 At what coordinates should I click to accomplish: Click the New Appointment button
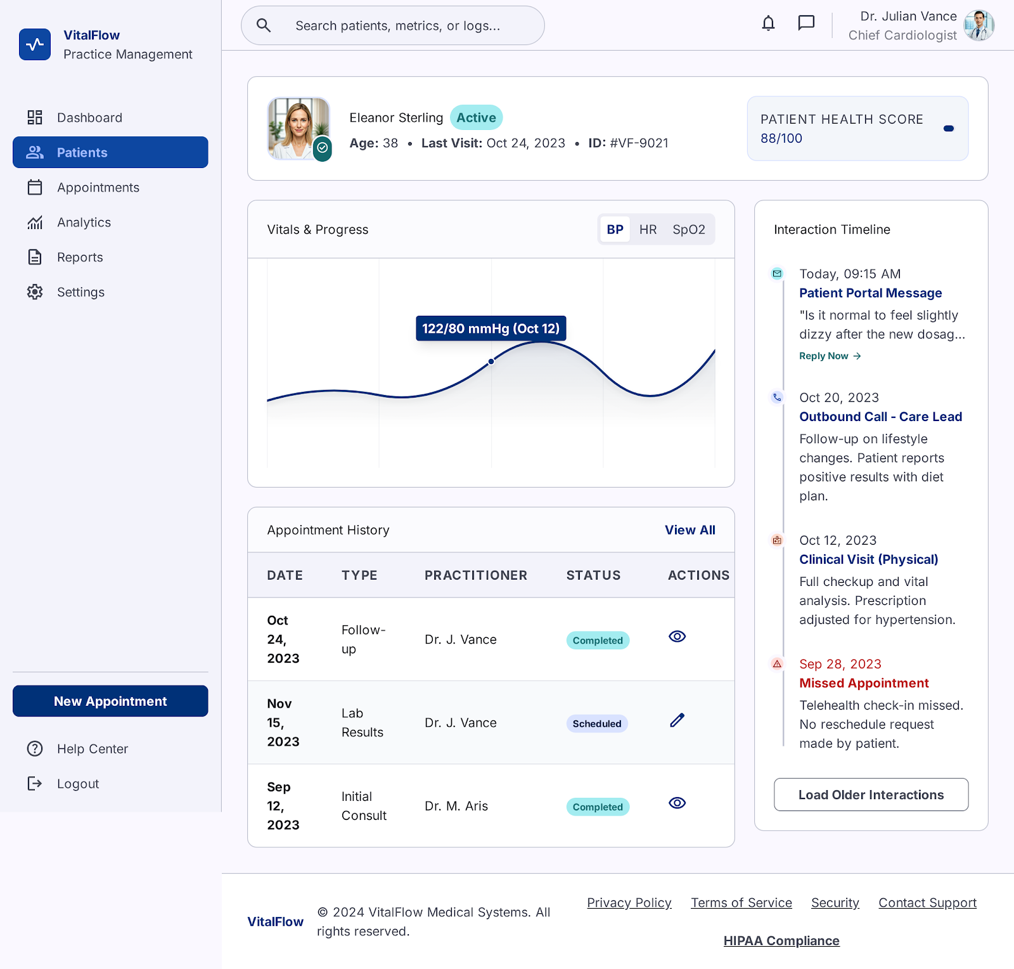[x=110, y=701]
